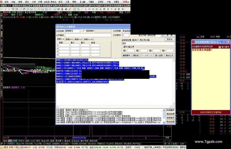The height and width of the screenshot is (149, 231).
Task: Click the 编辑操作 button
Action: [127, 55]
